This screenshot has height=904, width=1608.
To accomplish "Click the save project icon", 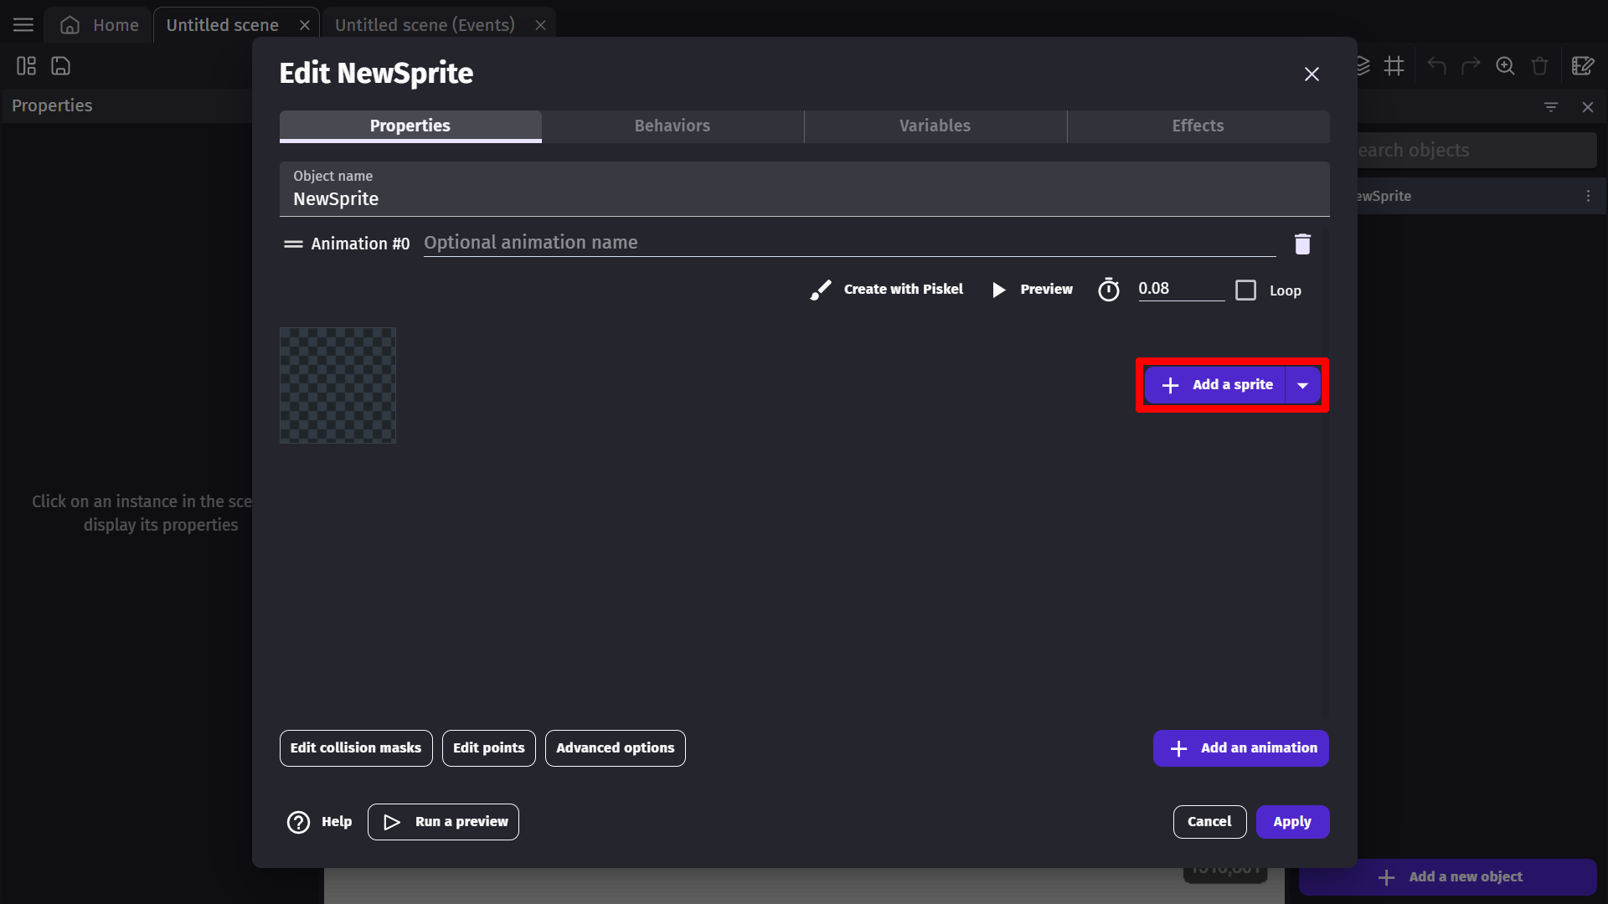I will [60, 66].
